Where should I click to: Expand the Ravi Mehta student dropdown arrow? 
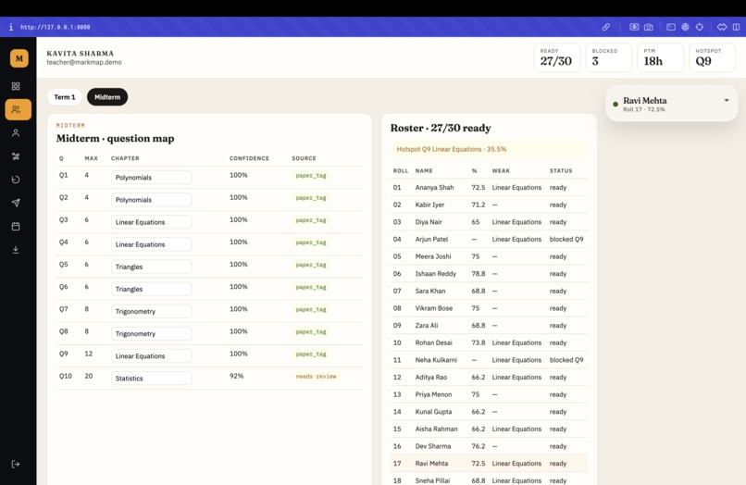coord(727,101)
